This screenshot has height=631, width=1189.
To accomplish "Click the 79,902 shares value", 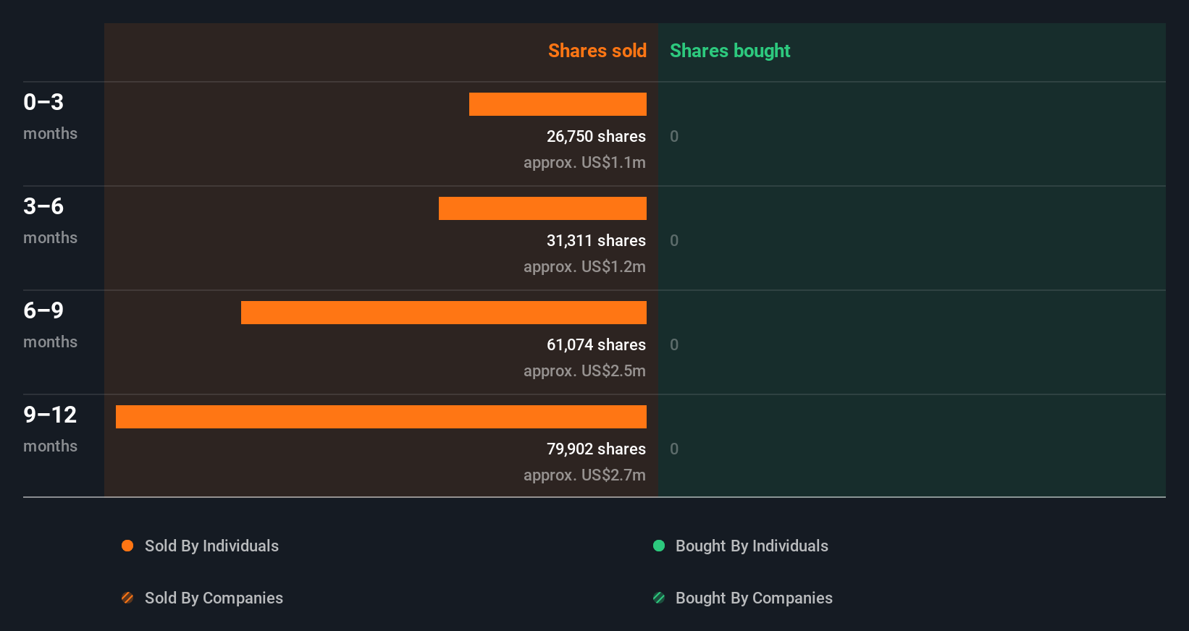I will (596, 449).
